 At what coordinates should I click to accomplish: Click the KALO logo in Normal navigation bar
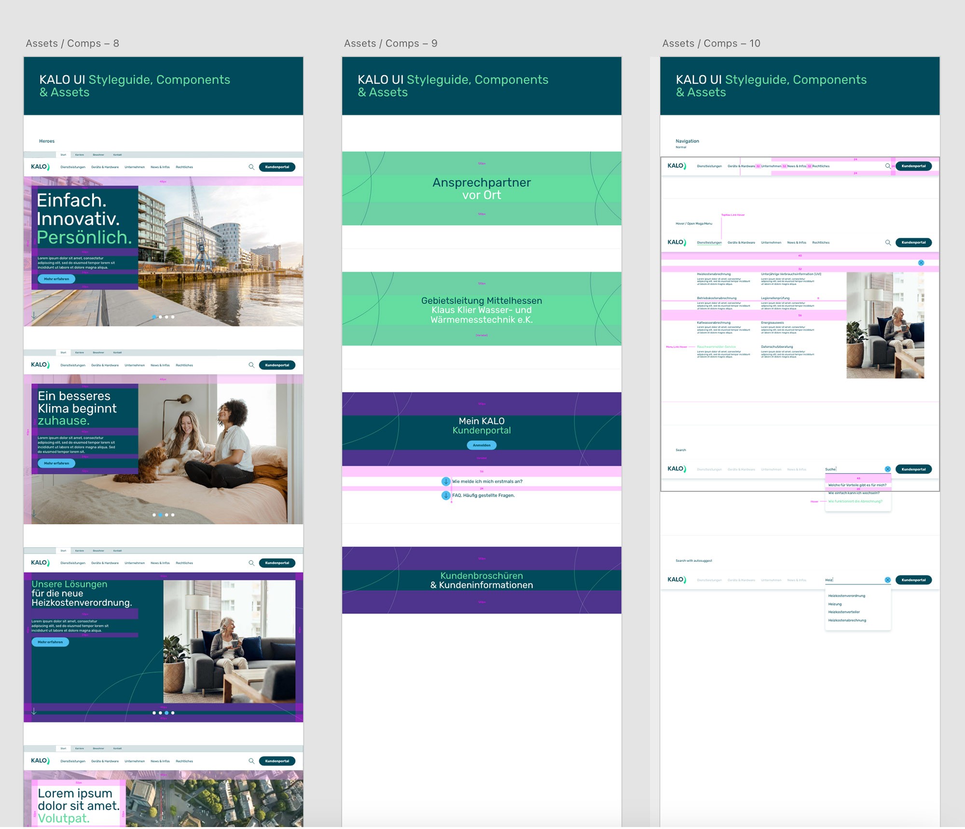tap(676, 166)
